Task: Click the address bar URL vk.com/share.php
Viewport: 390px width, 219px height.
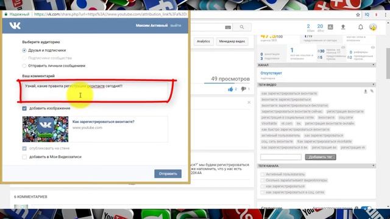Action: [x=110, y=15]
